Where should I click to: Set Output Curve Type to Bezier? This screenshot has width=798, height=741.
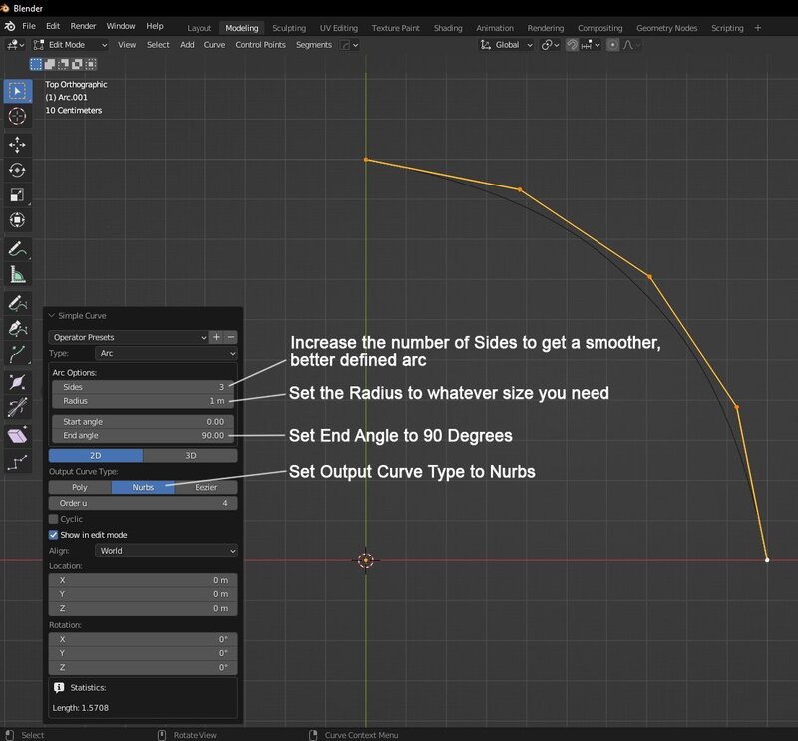[x=206, y=487]
